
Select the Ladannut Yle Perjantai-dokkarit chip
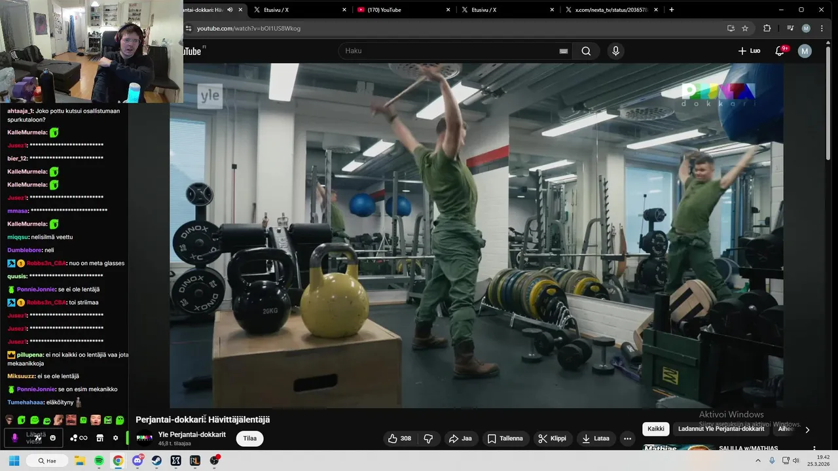click(x=721, y=429)
